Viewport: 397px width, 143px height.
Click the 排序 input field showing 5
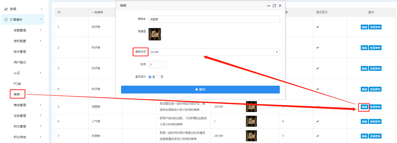157,64
